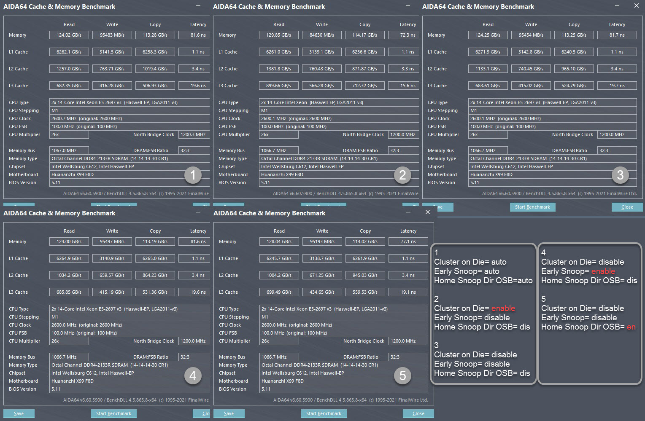Click the 95454 MB/s Memory Write value

[531, 35]
